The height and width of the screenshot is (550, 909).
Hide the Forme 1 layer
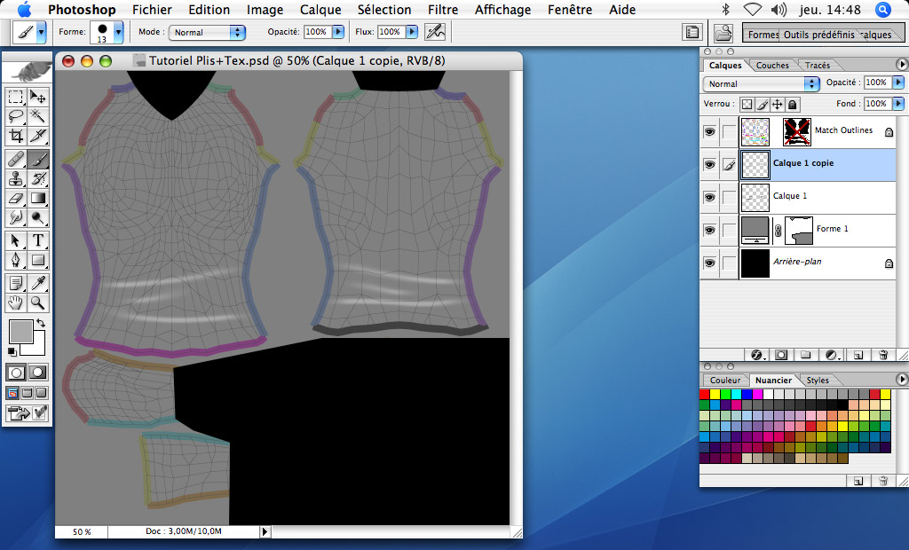point(709,230)
